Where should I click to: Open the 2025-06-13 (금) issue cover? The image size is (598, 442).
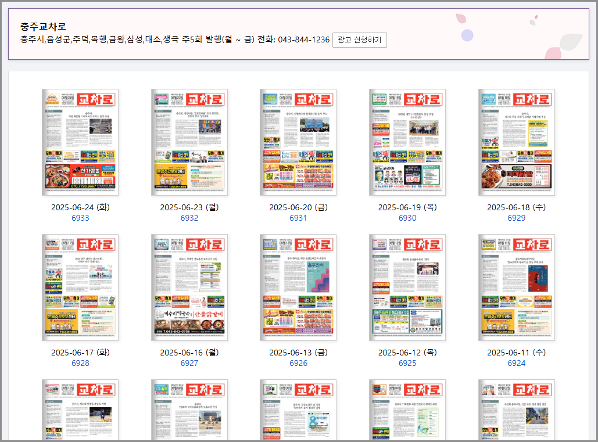[298, 288]
